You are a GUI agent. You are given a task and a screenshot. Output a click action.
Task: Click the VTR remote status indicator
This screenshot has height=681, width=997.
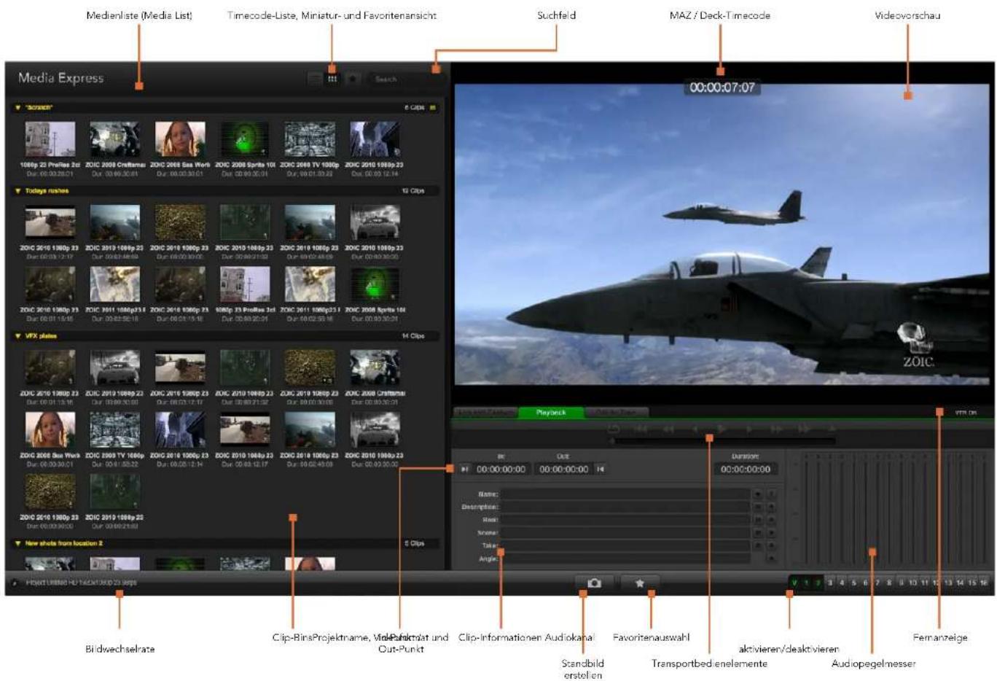[x=966, y=413]
